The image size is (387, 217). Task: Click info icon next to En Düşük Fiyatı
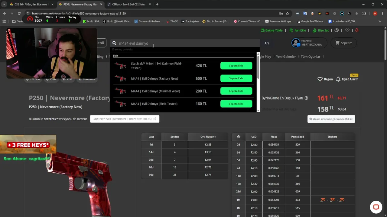(x=306, y=98)
